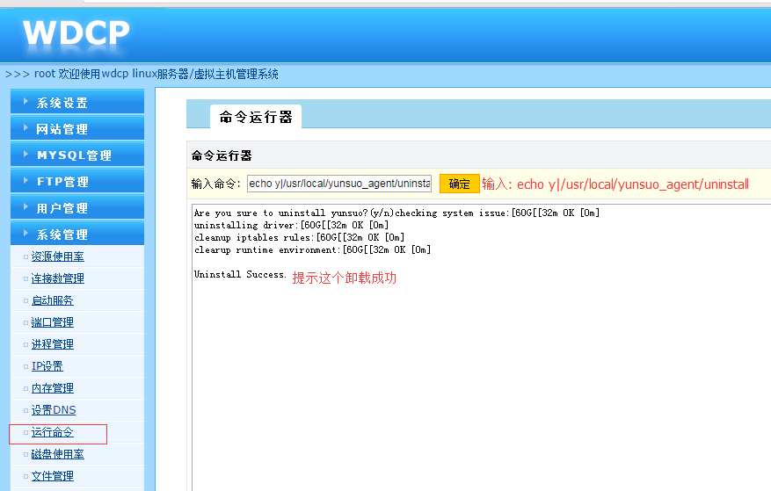Image resolution: width=771 pixels, height=491 pixels.
Task: Open the 磁盘使用率 page
Action: [57, 454]
